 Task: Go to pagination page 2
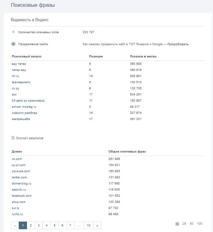31,226
